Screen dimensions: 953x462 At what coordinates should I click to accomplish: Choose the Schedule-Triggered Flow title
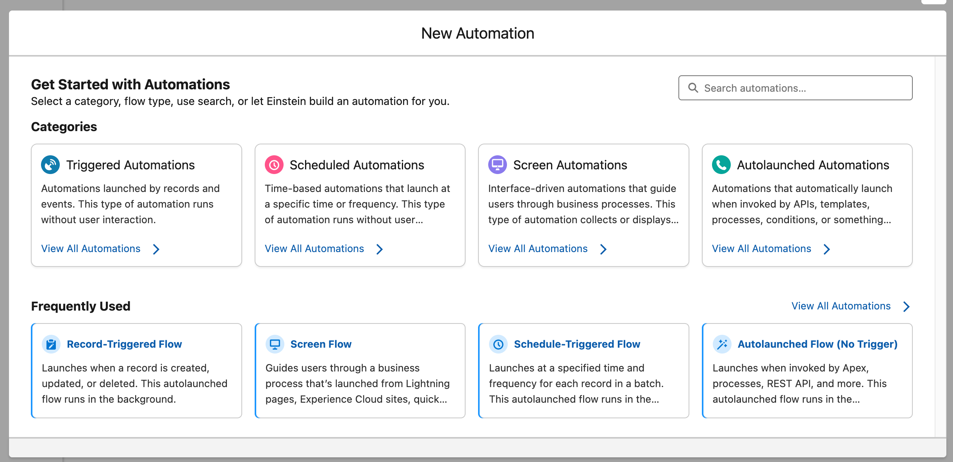577,344
